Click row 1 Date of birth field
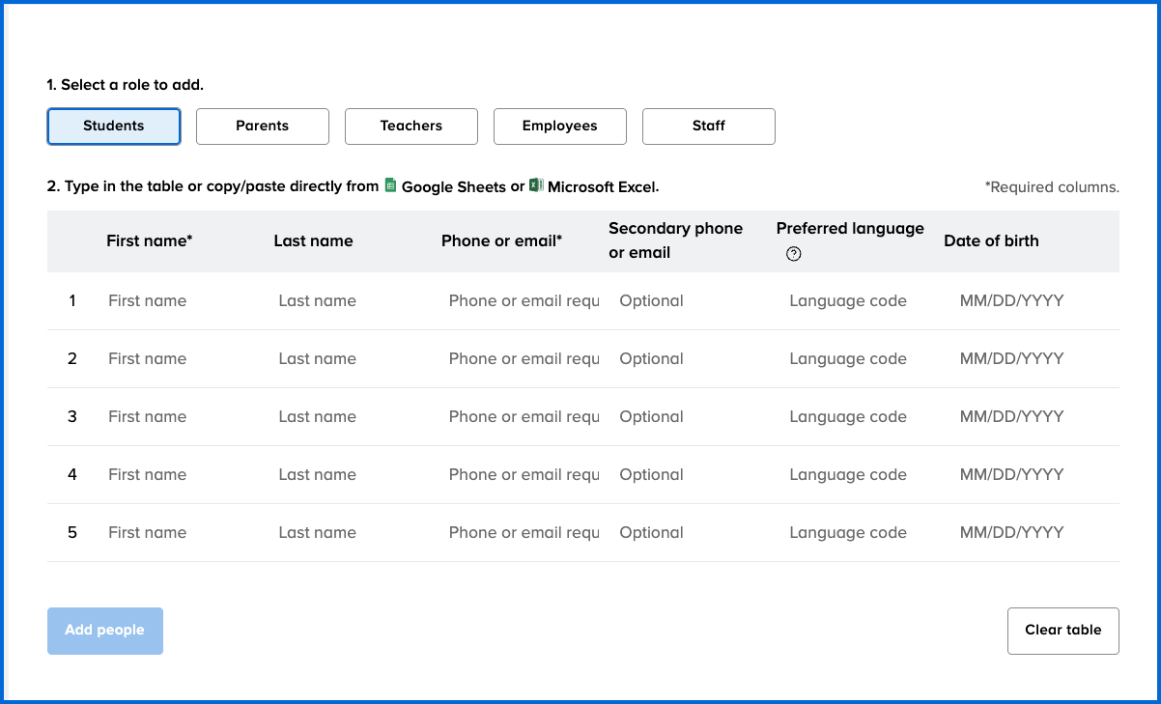Screen dimensions: 1161x704 pyautogui.click(x=1029, y=301)
